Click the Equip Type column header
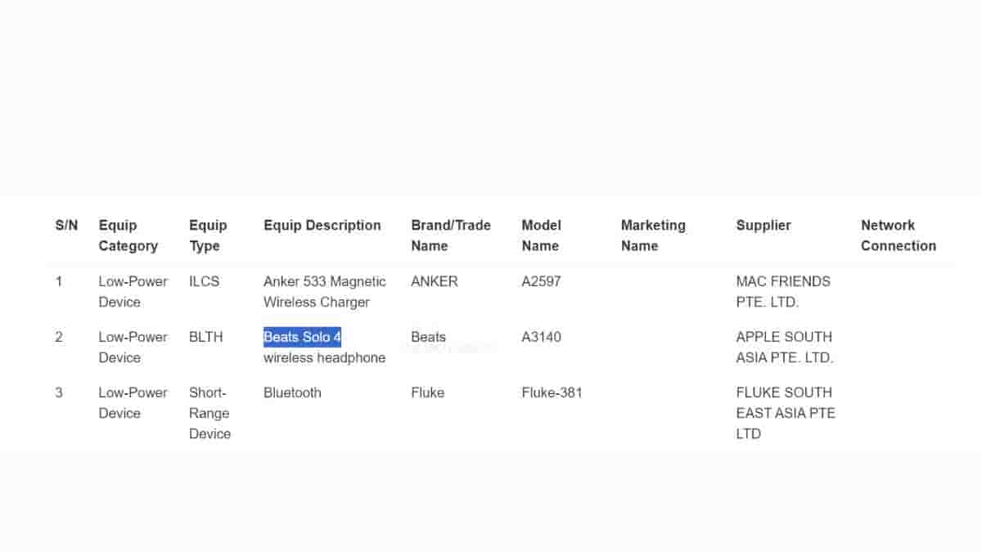The height and width of the screenshot is (552, 982). click(208, 236)
